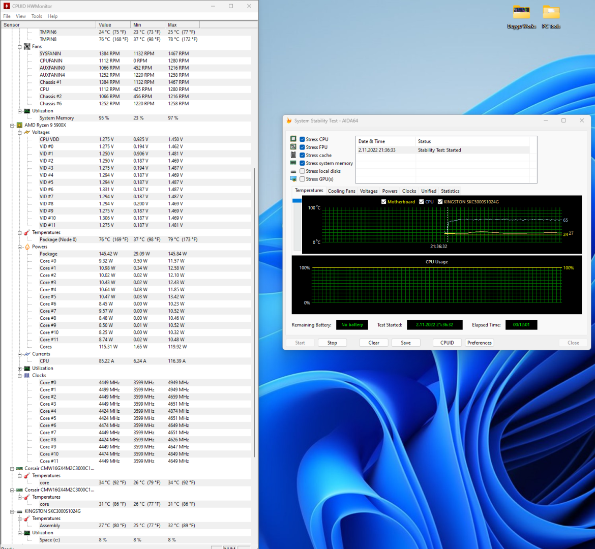Enable the Stress GPU(s) checkbox
Screen dimensions: 595x549
point(303,179)
